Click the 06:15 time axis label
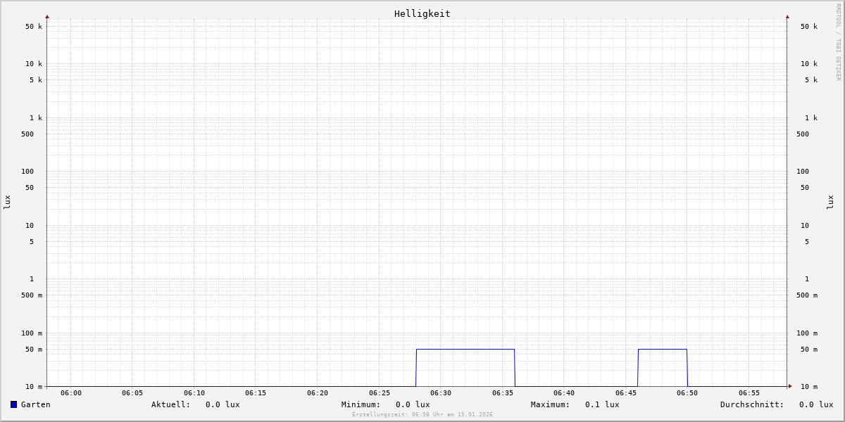 pyautogui.click(x=256, y=393)
